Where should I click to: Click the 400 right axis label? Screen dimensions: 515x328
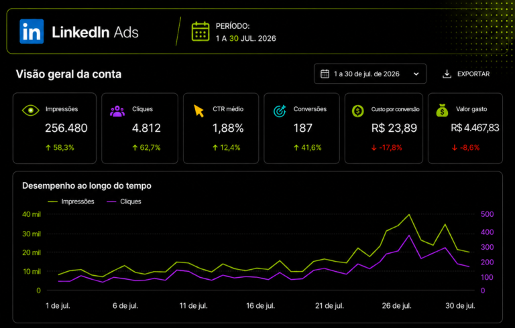pos(487,232)
